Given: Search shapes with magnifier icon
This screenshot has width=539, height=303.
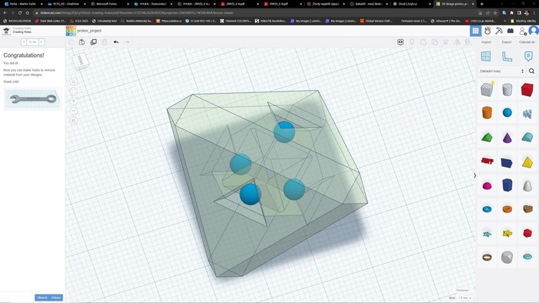Looking at the screenshot, I should pos(531,71).
